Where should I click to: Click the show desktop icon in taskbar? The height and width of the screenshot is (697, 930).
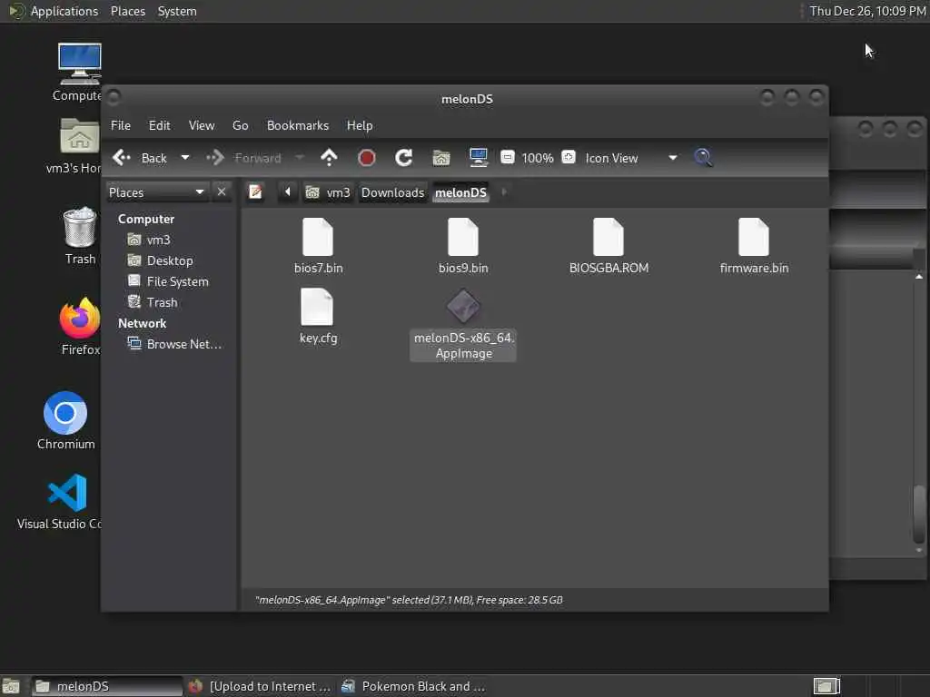pyautogui.click(x=11, y=686)
